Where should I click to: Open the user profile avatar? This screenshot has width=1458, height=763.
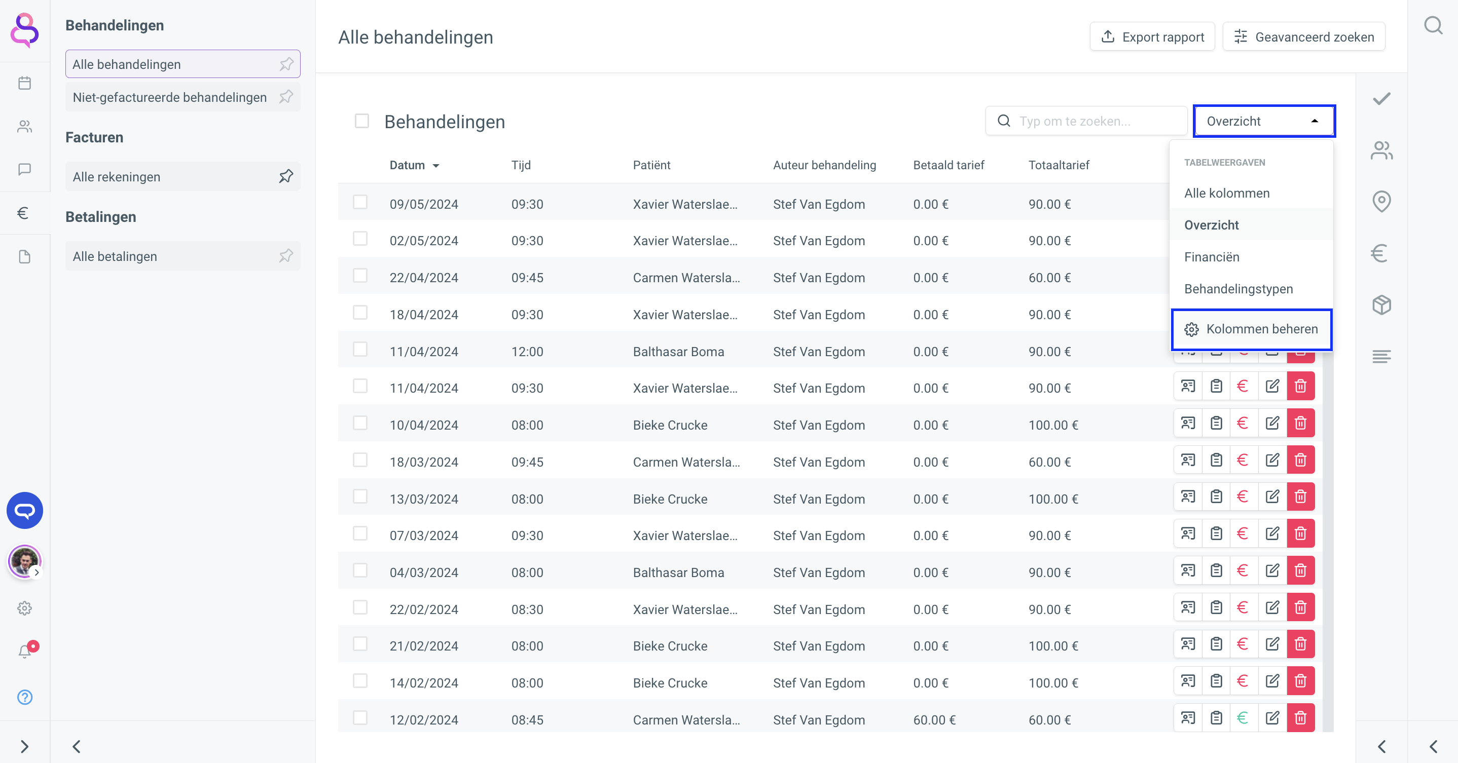click(24, 561)
